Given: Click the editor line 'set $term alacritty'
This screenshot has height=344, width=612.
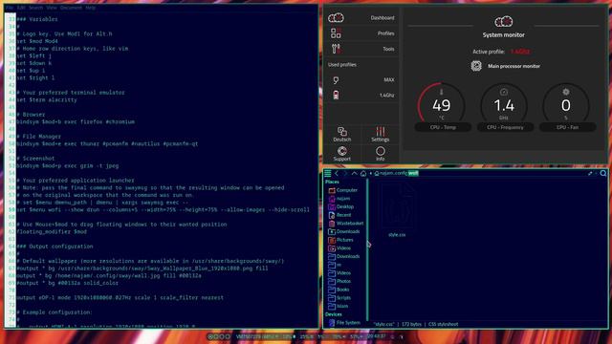Looking at the screenshot, I should coord(47,99).
